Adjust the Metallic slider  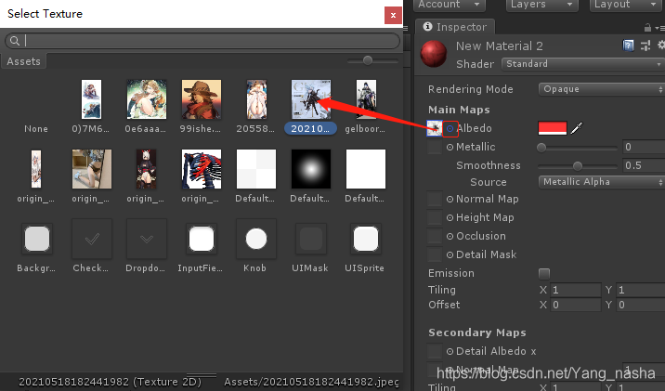578,148
